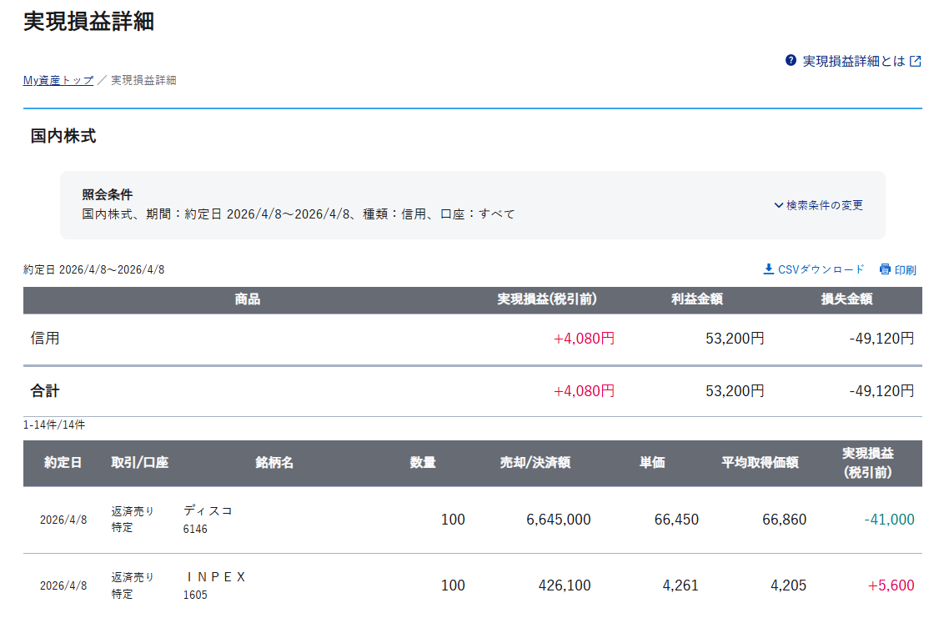Click the 国内株式 section heading
This screenshot has height=618, width=944.
pos(63,136)
